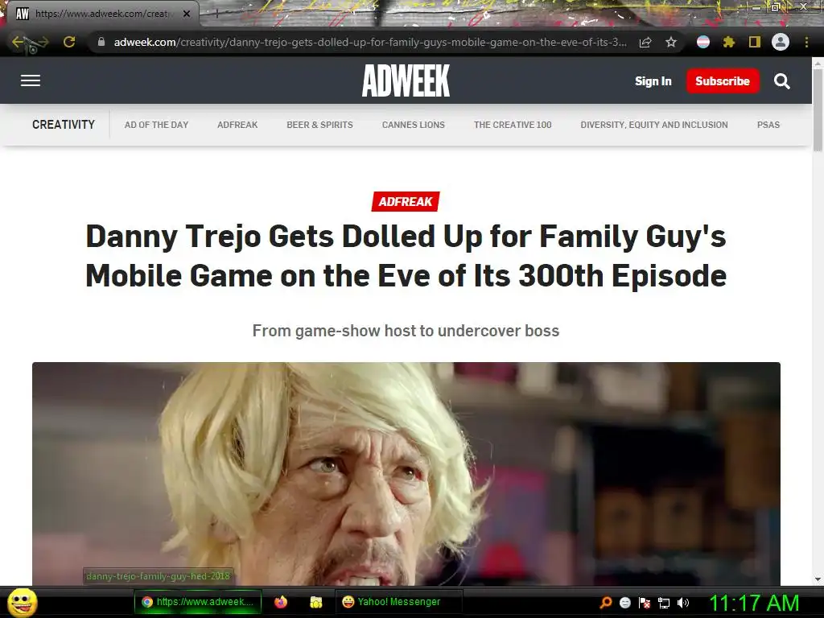Bookmark this page with star icon

click(671, 42)
